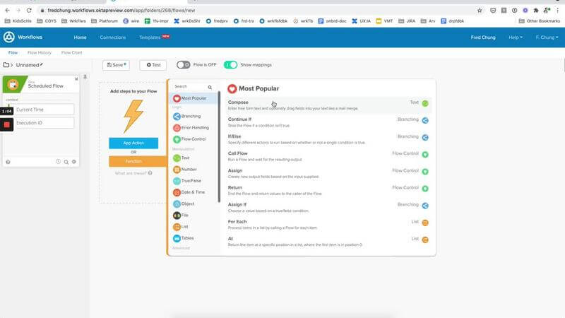This screenshot has height=318, width=565.
Task: Click the blue App Action button
Action: coord(133,143)
